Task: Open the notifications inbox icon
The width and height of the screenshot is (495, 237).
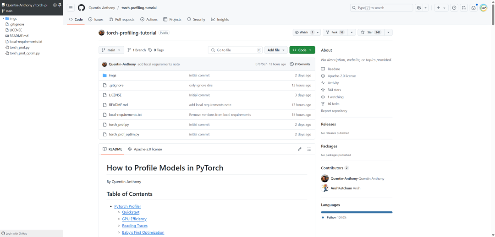Action: click(473, 8)
